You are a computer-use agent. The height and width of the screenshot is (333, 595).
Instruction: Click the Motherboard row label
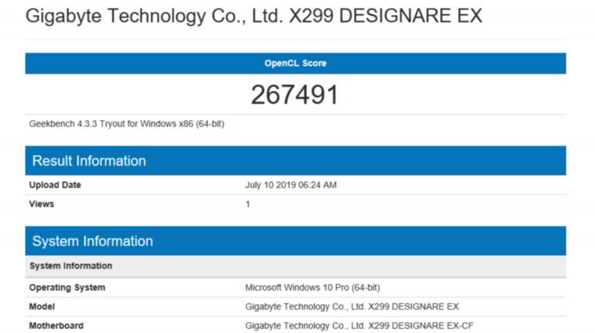tap(57, 326)
